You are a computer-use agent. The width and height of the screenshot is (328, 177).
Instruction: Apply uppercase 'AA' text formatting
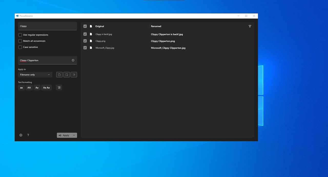coord(29,88)
